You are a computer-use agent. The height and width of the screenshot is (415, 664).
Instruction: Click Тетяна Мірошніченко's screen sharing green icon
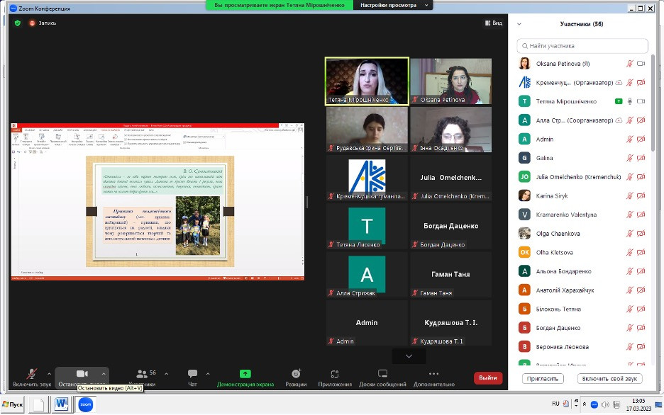619,101
